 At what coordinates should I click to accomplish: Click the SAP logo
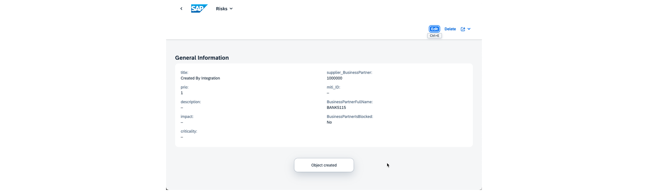(199, 9)
